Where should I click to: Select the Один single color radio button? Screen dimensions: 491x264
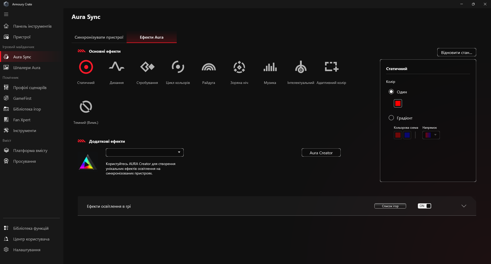(x=391, y=92)
